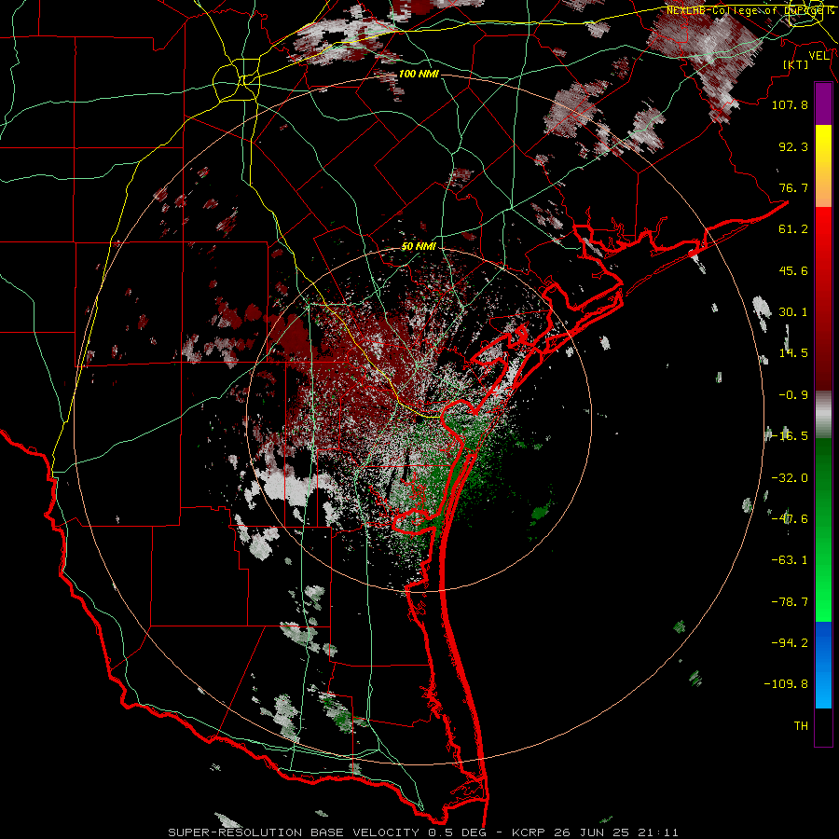Select the -32.0 legend value
839x839 pixels.
pos(790,478)
